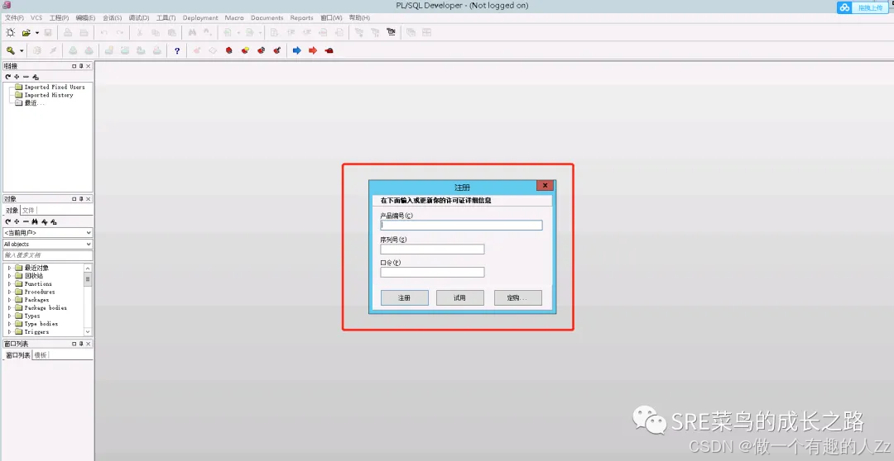Viewport: 894px width, 461px height.
Task: Expand the Types tree node
Action: click(9, 316)
